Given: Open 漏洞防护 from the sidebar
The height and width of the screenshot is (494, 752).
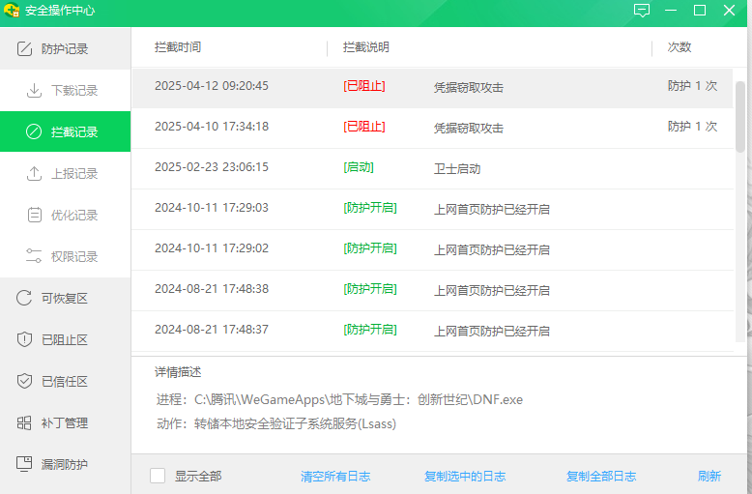Looking at the screenshot, I should 64,464.
